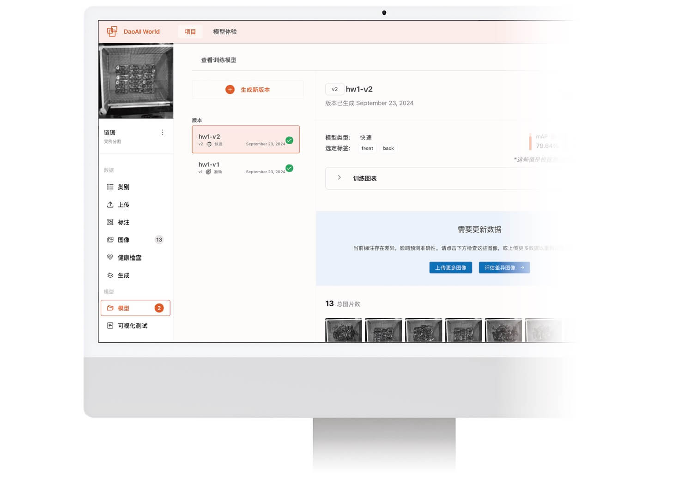Click the 准确 target icon under hw1-v1
Viewport: 691px width, 498px height.
208,172
